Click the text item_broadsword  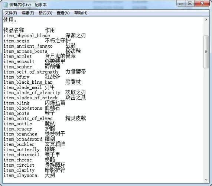(23, 139)
